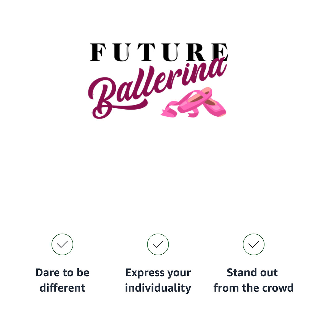Select the "Express your individuality" label
The height and width of the screenshot is (316, 316).
[x=158, y=280]
